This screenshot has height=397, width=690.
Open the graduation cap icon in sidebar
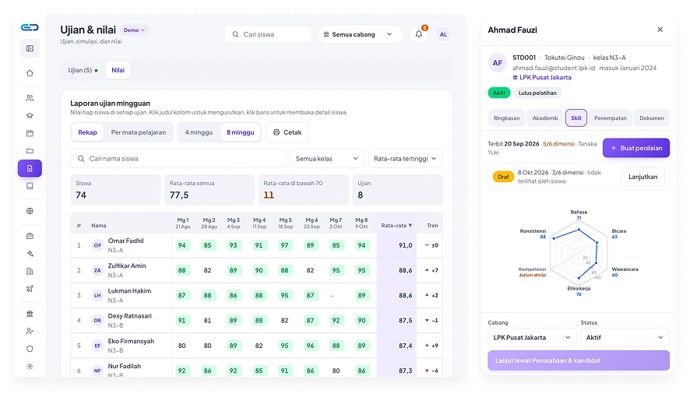[x=30, y=116]
